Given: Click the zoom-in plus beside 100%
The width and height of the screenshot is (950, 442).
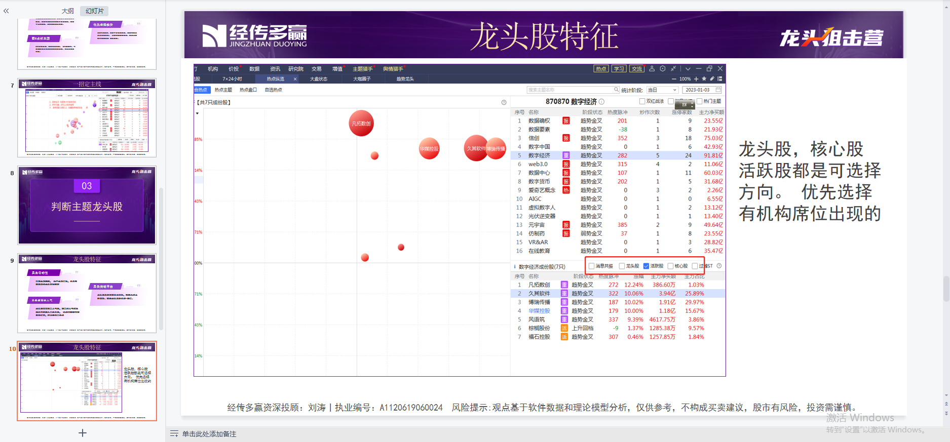Looking at the screenshot, I should tap(696, 79).
